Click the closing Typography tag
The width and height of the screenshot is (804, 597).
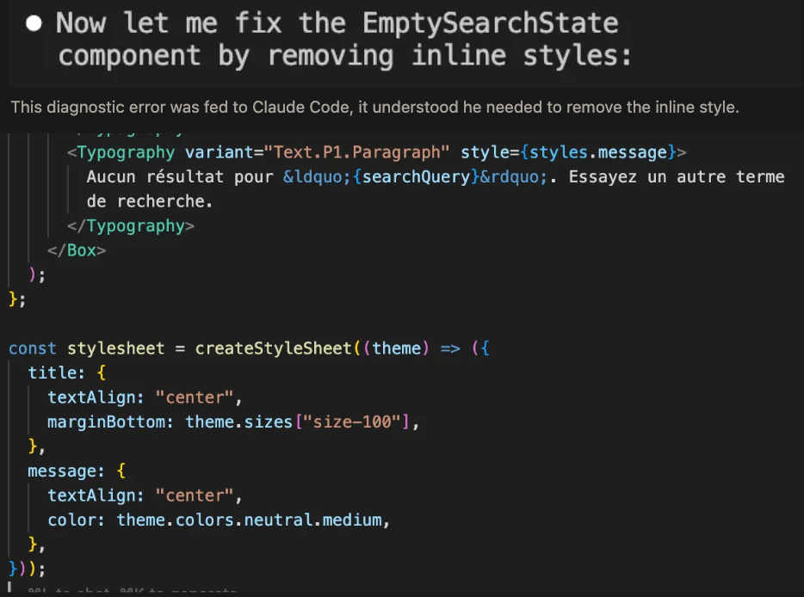coord(135,226)
